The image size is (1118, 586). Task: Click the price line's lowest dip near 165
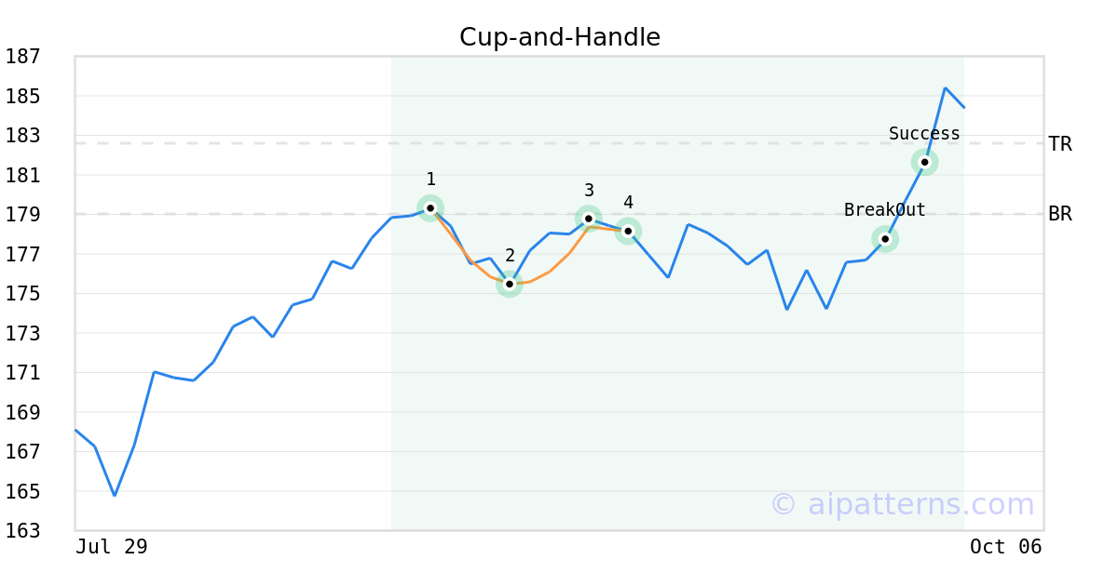(x=115, y=495)
